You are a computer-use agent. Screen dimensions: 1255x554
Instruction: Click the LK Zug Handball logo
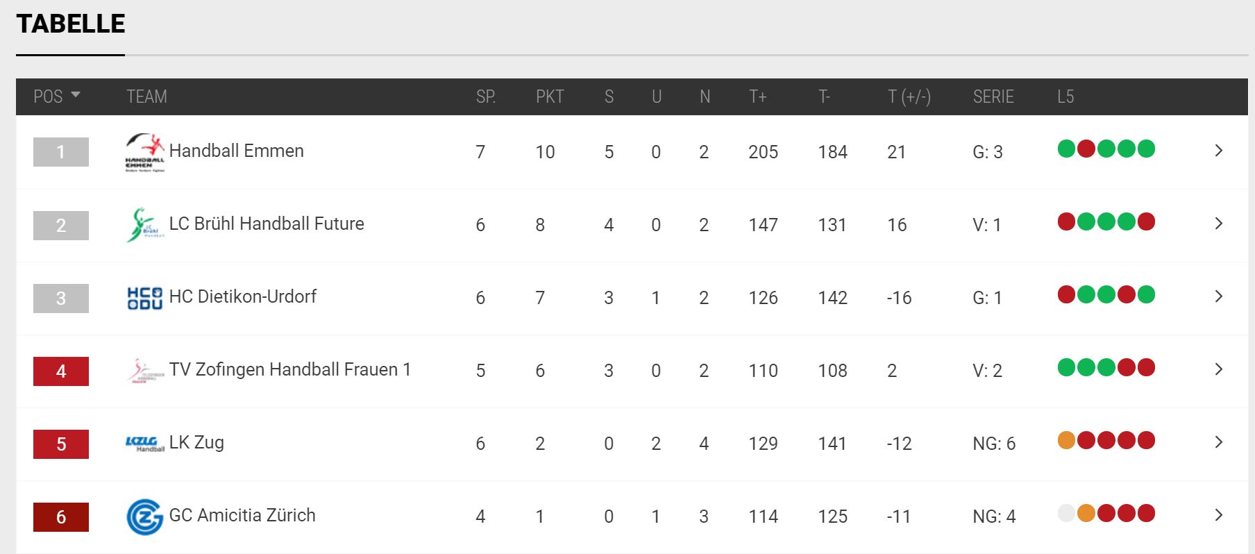145,444
